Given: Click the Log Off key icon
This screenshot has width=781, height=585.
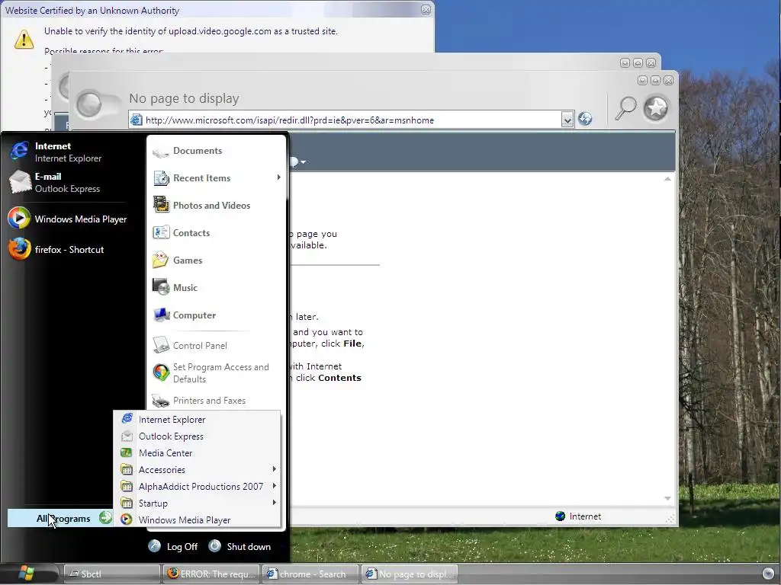Looking at the screenshot, I should pos(154,546).
